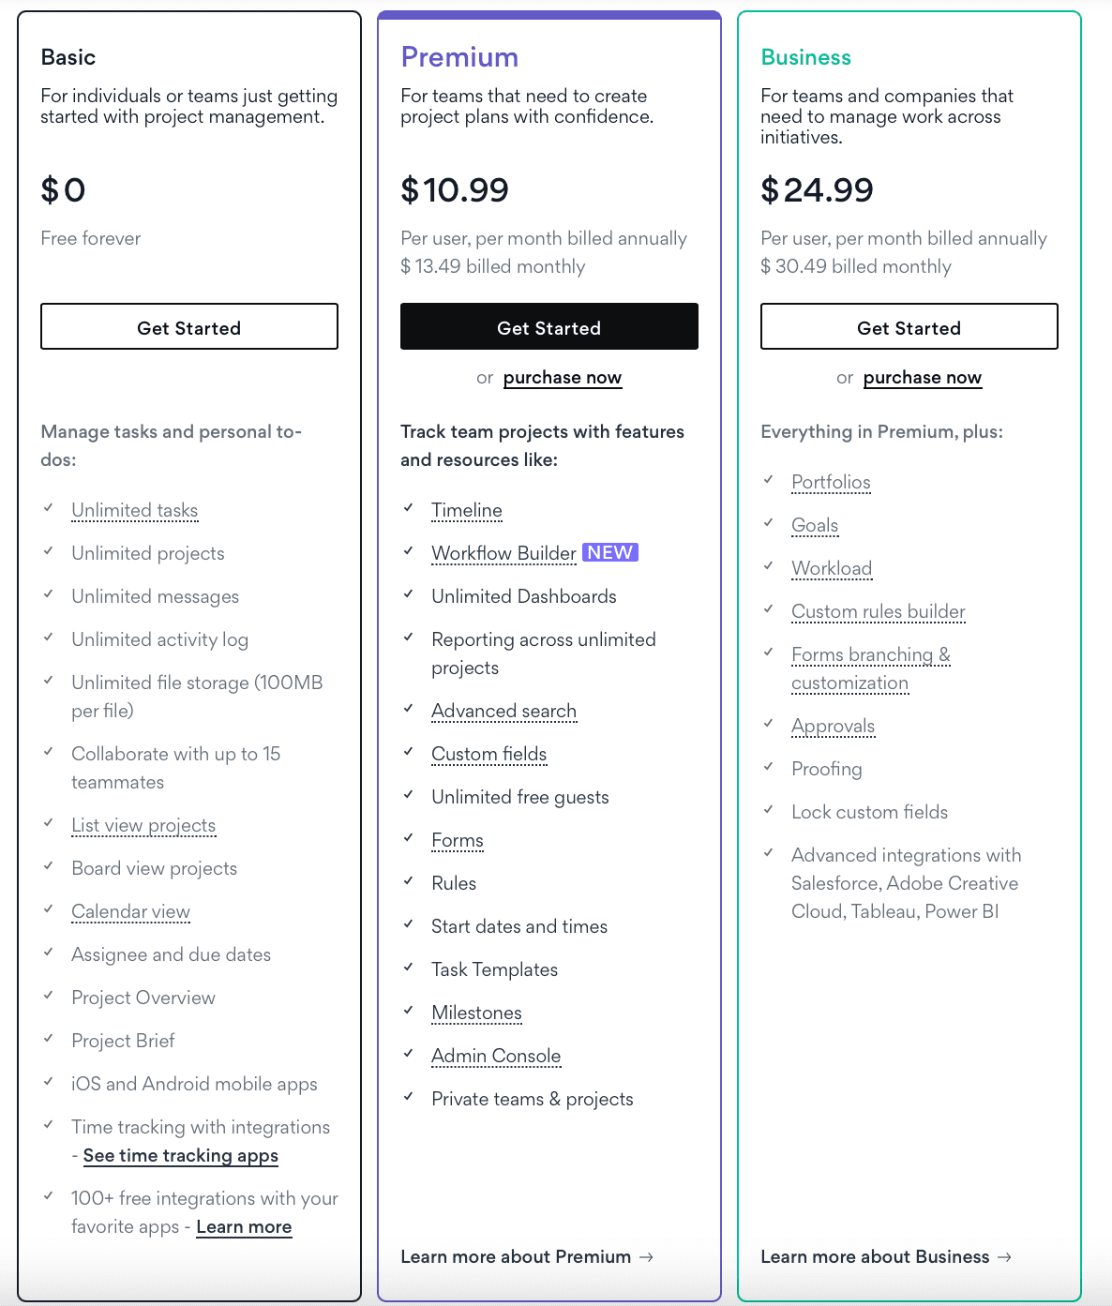1112x1306 pixels.
Task: Click checkmark icon next to Goals
Action: (769, 523)
